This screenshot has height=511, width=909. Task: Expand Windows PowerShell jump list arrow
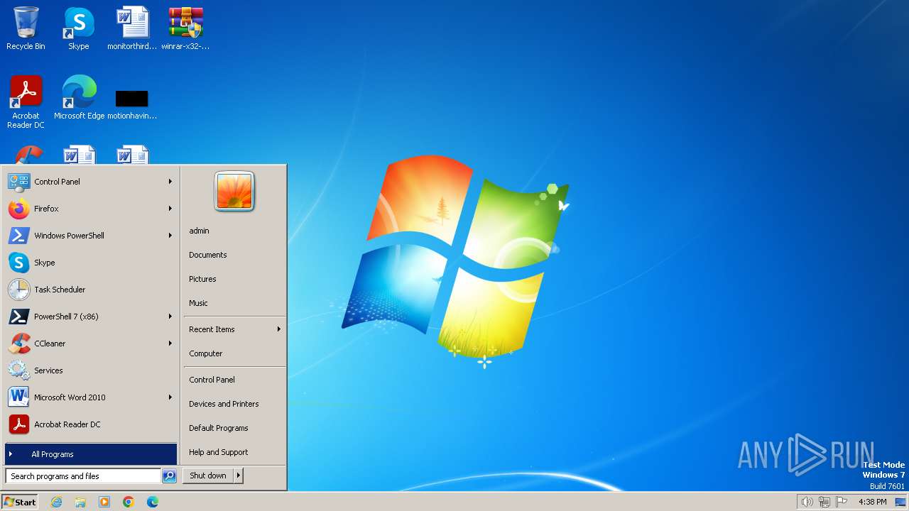[170, 236]
